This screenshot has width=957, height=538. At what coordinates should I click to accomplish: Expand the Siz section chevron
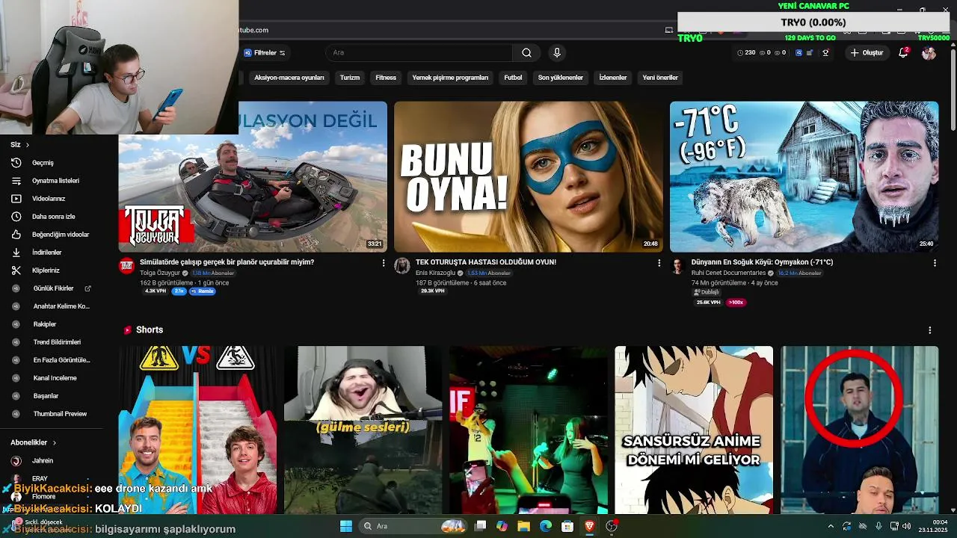pos(28,145)
